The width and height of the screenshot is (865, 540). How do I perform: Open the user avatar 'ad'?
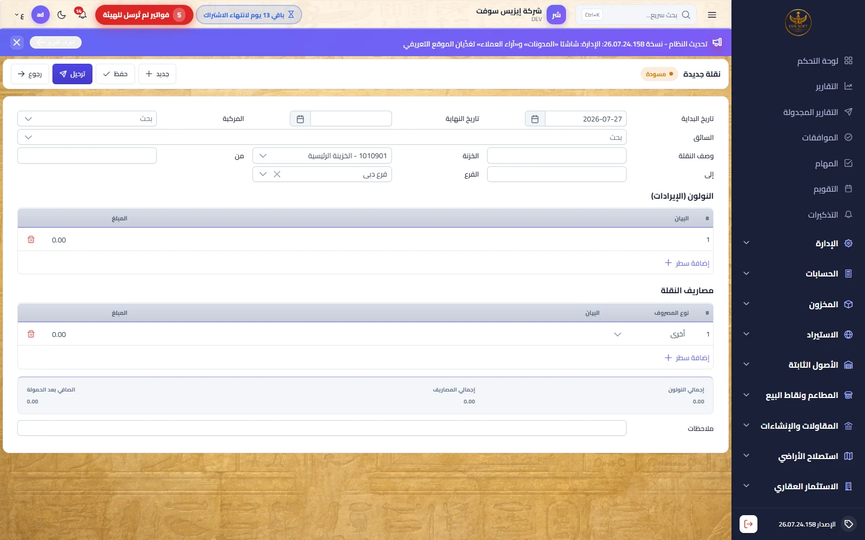(41, 15)
